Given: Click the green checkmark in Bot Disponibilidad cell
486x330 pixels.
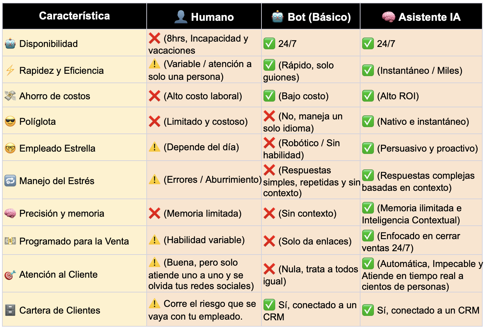Looking at the screenshot, I should click(269, 44).
